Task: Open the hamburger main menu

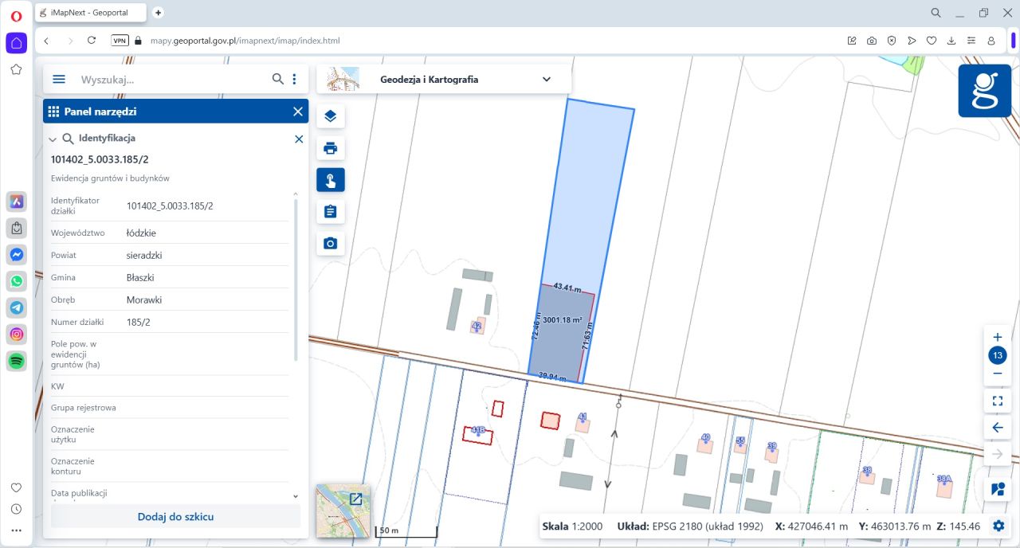Action: (x=59, y=79)
